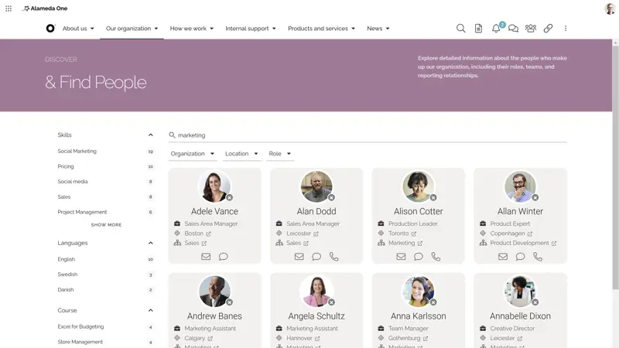Open Boston external link icon on Adele Vance card

click(x=208, y=234)
